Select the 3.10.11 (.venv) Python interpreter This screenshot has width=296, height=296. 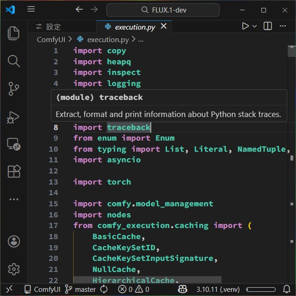point(217,290)
